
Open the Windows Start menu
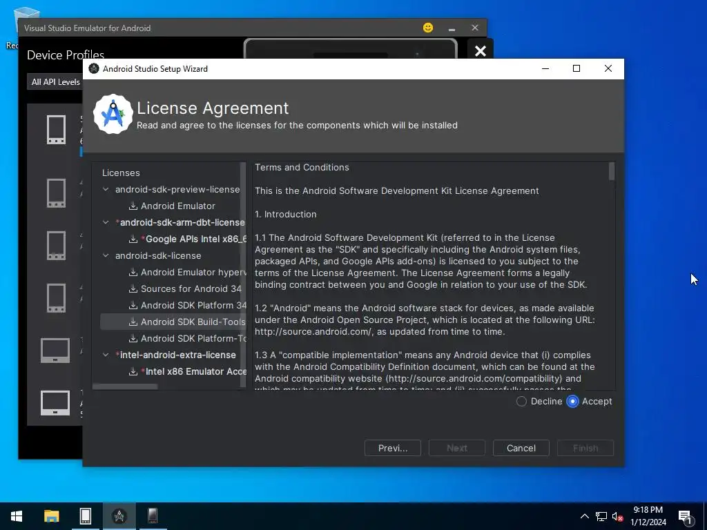click(x=17, y=516)
